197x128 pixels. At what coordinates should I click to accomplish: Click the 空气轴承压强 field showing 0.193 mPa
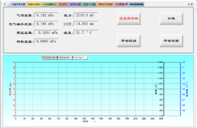46,24
